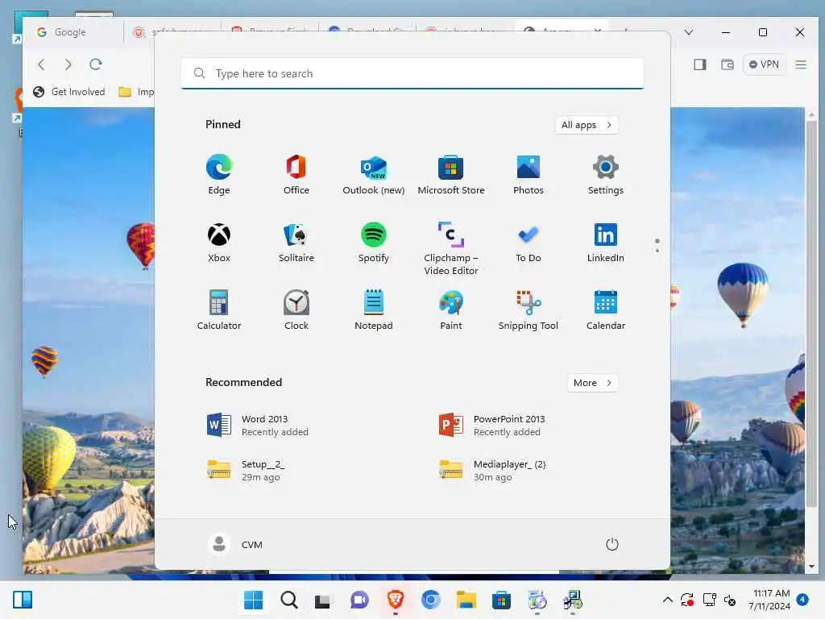The height and width of the screenshot is (619, 825).
Task: Expand All apps list
Action: (587, 125)
